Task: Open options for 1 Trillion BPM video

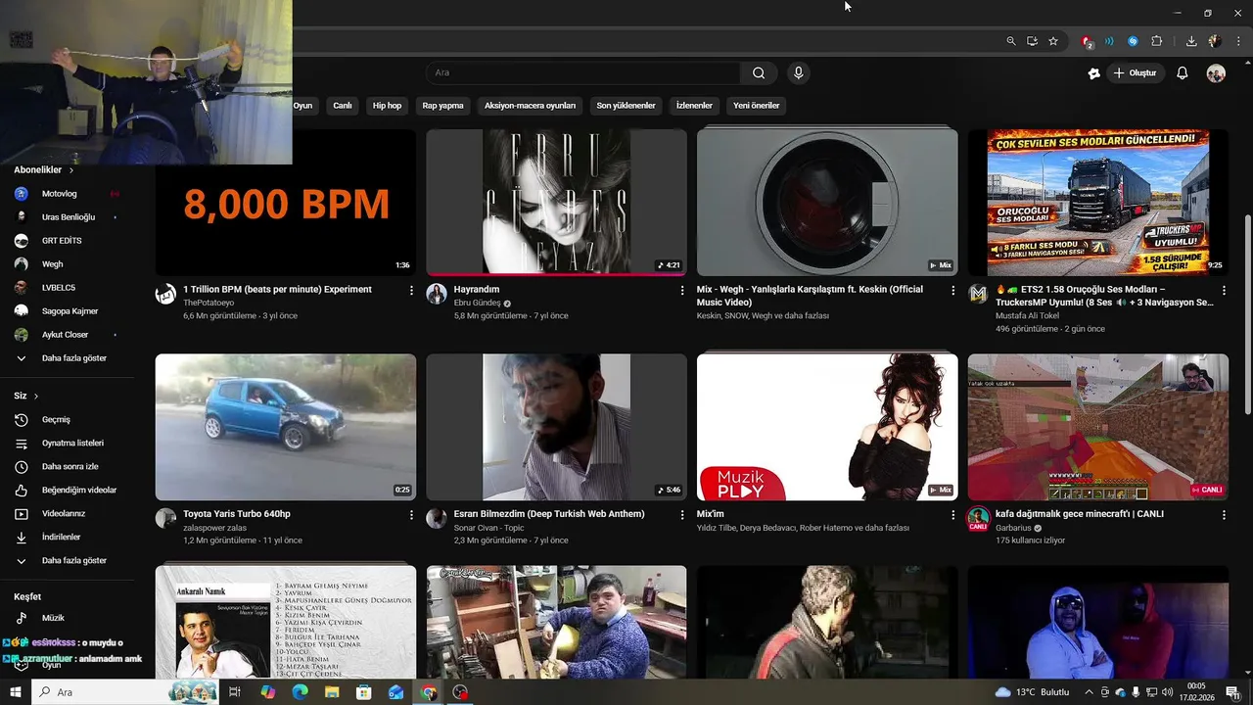Action: [411, 290]
